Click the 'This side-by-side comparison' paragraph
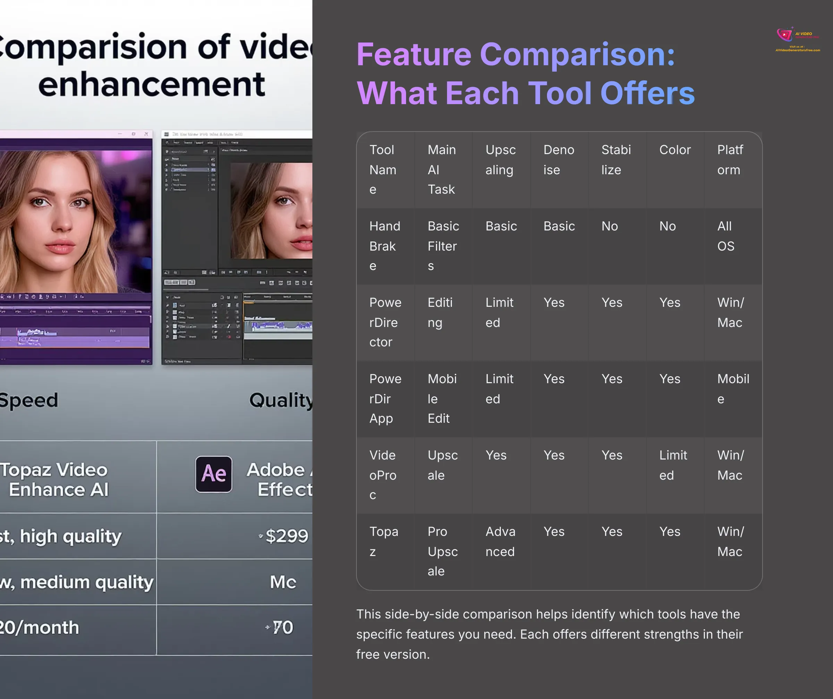 tap(549, 634)
